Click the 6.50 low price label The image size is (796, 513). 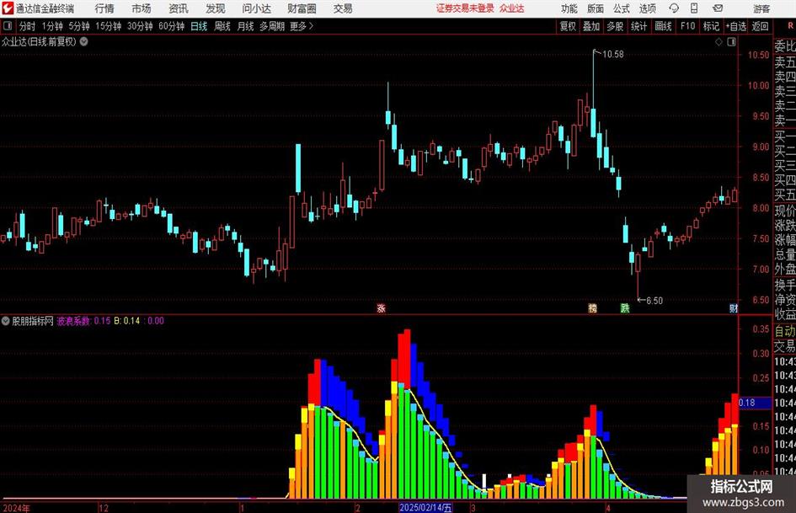coord(654,300)
